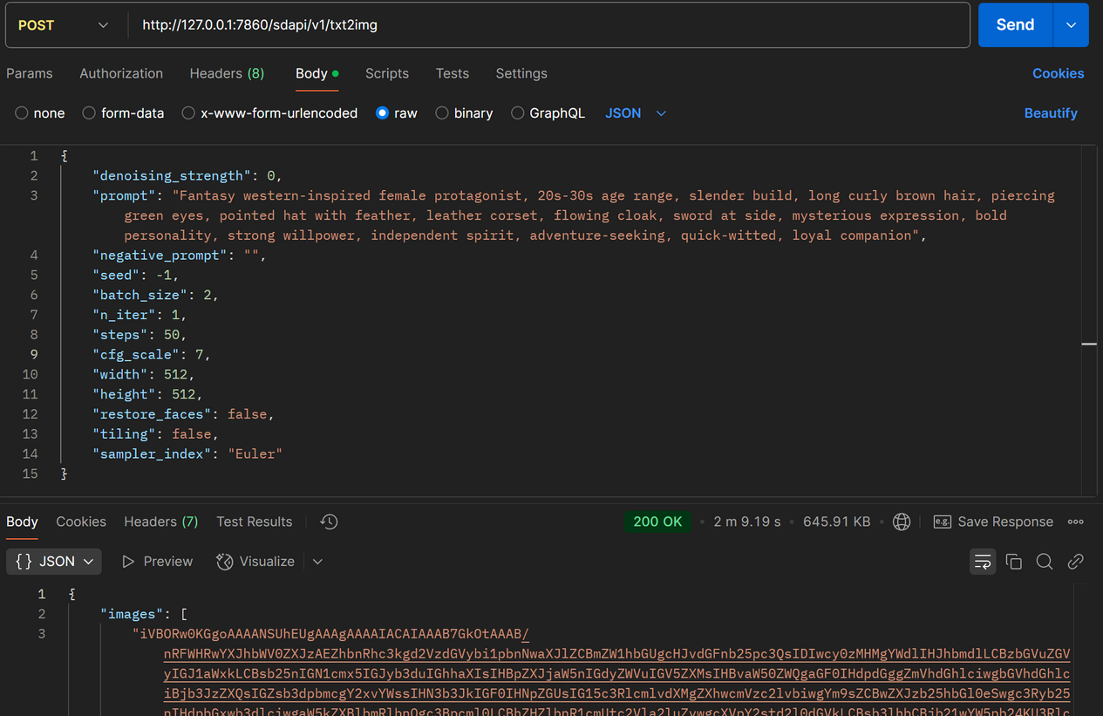Viewport: 1103px width, 716px height.
Task: Click the Beautify link
Action: click(x=1051, y=113)
